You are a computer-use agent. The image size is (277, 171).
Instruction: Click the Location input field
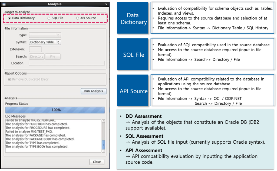point(68,63)
